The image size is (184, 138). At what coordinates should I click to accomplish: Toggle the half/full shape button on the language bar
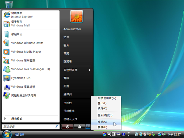113,134
